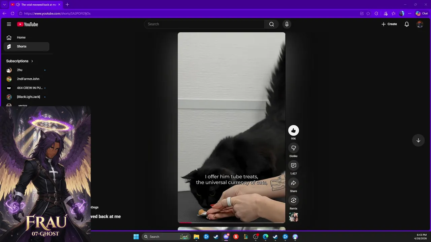
Task: Click the taskbar Search box
Action: pos(166,237)
